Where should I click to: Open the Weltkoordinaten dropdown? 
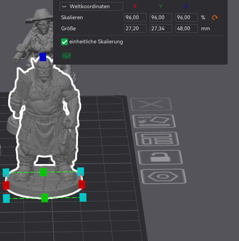91,7
